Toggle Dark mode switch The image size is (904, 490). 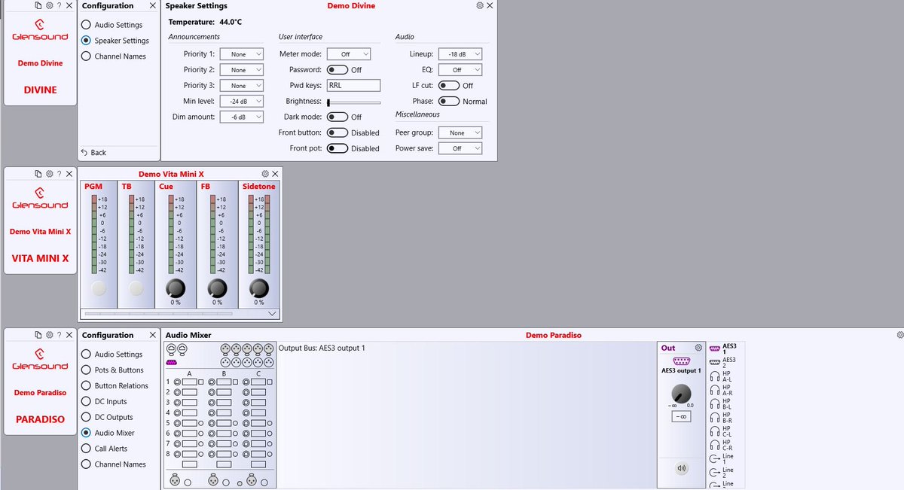[x=337, y=117]
